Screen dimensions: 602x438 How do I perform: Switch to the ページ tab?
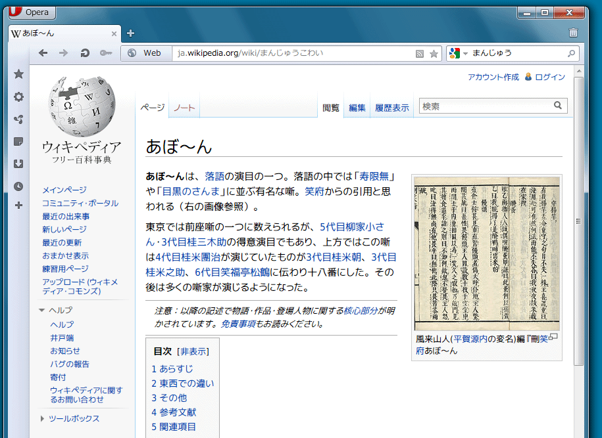click(153, 108)
